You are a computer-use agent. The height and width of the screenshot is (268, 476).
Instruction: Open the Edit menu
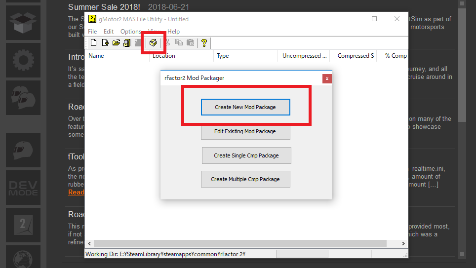[x=109, y=32]
